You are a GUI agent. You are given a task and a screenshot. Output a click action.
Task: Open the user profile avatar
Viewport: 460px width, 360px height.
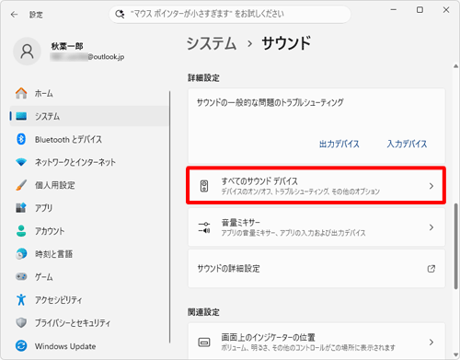(27, 52)
